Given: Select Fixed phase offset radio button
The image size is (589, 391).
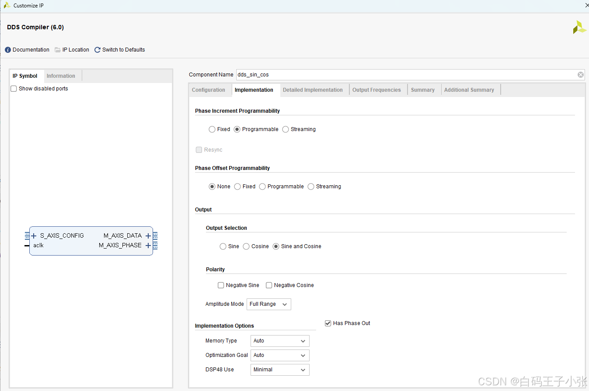Looking at the screenshot, I should [237, 187].
